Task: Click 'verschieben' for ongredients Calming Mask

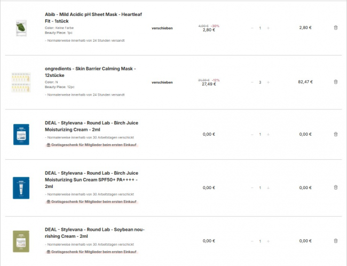Action: pos(162,82)
